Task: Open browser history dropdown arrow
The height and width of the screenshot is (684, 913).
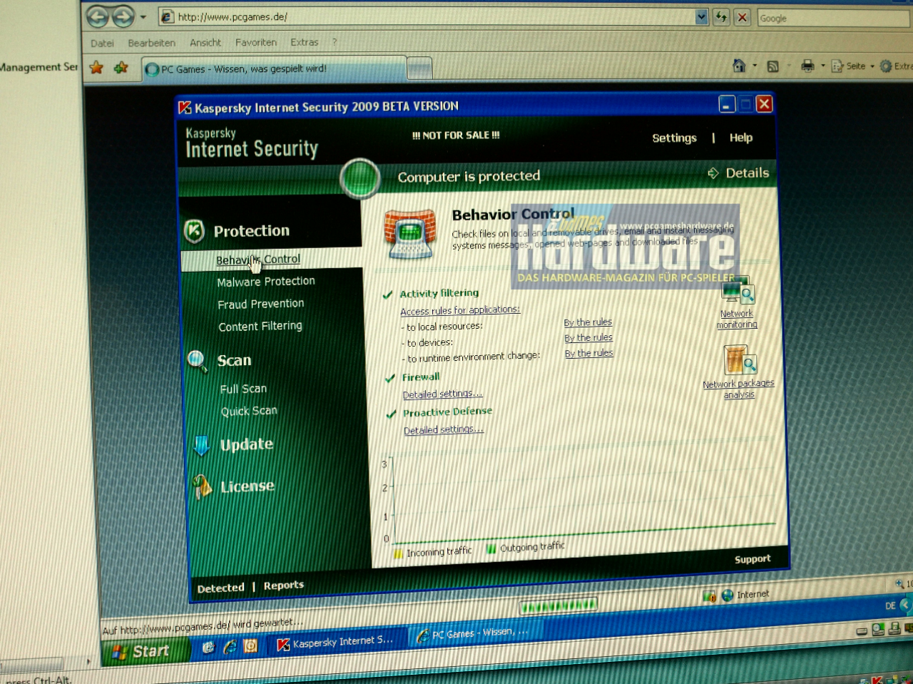Action: (143, 17)
